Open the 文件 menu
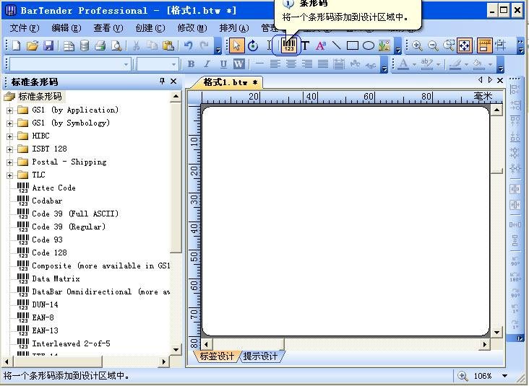Screen dimensions: 529x386 [24, 28]
